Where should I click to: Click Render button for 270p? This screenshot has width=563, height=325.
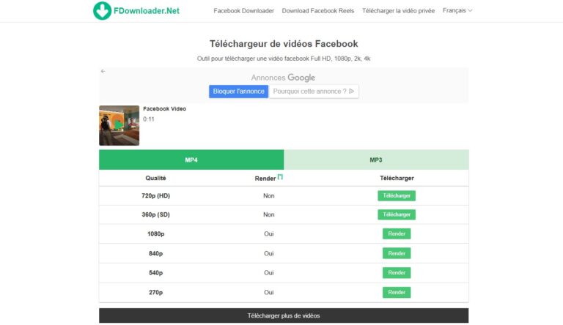(397, 292)
